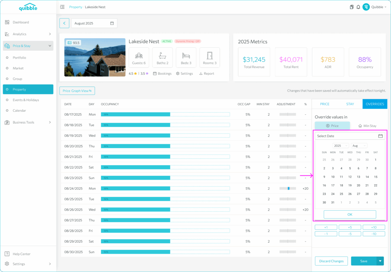The height and width of the screenshot is (272, 391).
Task: Click the +10 adjustment button
Action: [374, 227]
